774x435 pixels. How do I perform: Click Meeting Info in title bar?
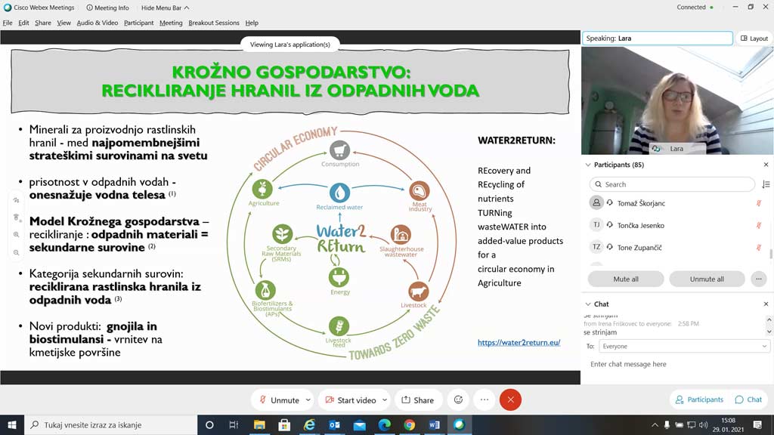coord(107,8)
